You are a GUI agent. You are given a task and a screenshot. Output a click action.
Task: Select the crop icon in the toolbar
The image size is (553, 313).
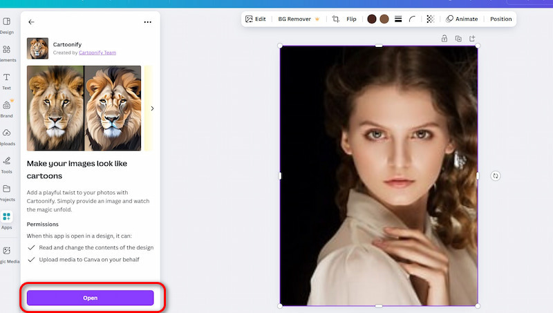point(336,19)
